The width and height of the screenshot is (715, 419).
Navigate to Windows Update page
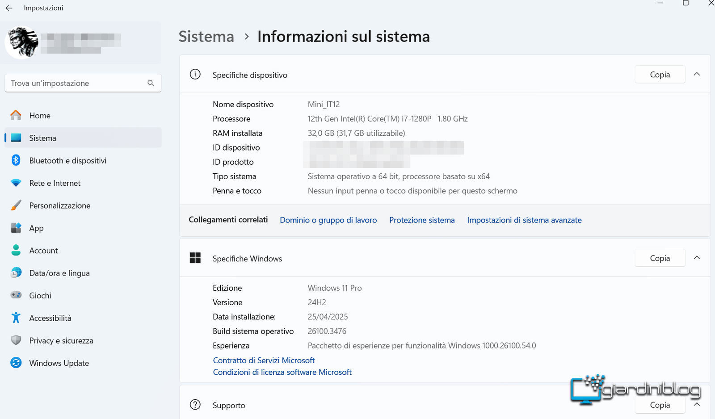[83, 363]
